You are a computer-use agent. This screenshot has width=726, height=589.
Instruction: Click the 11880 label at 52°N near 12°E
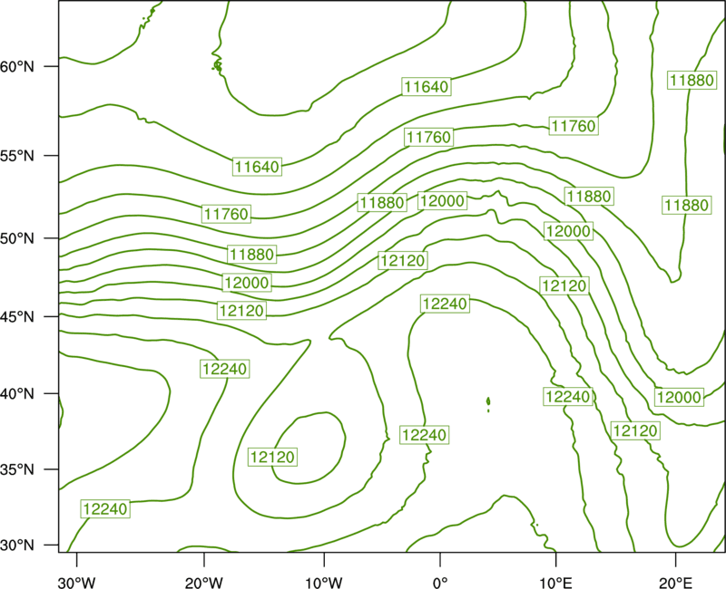tap(589, 196)
